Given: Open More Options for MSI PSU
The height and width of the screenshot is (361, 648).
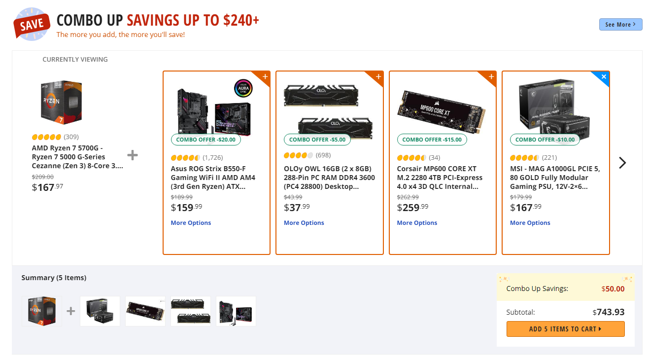Looking at the screenshot, I should click(x=530, y=223).
